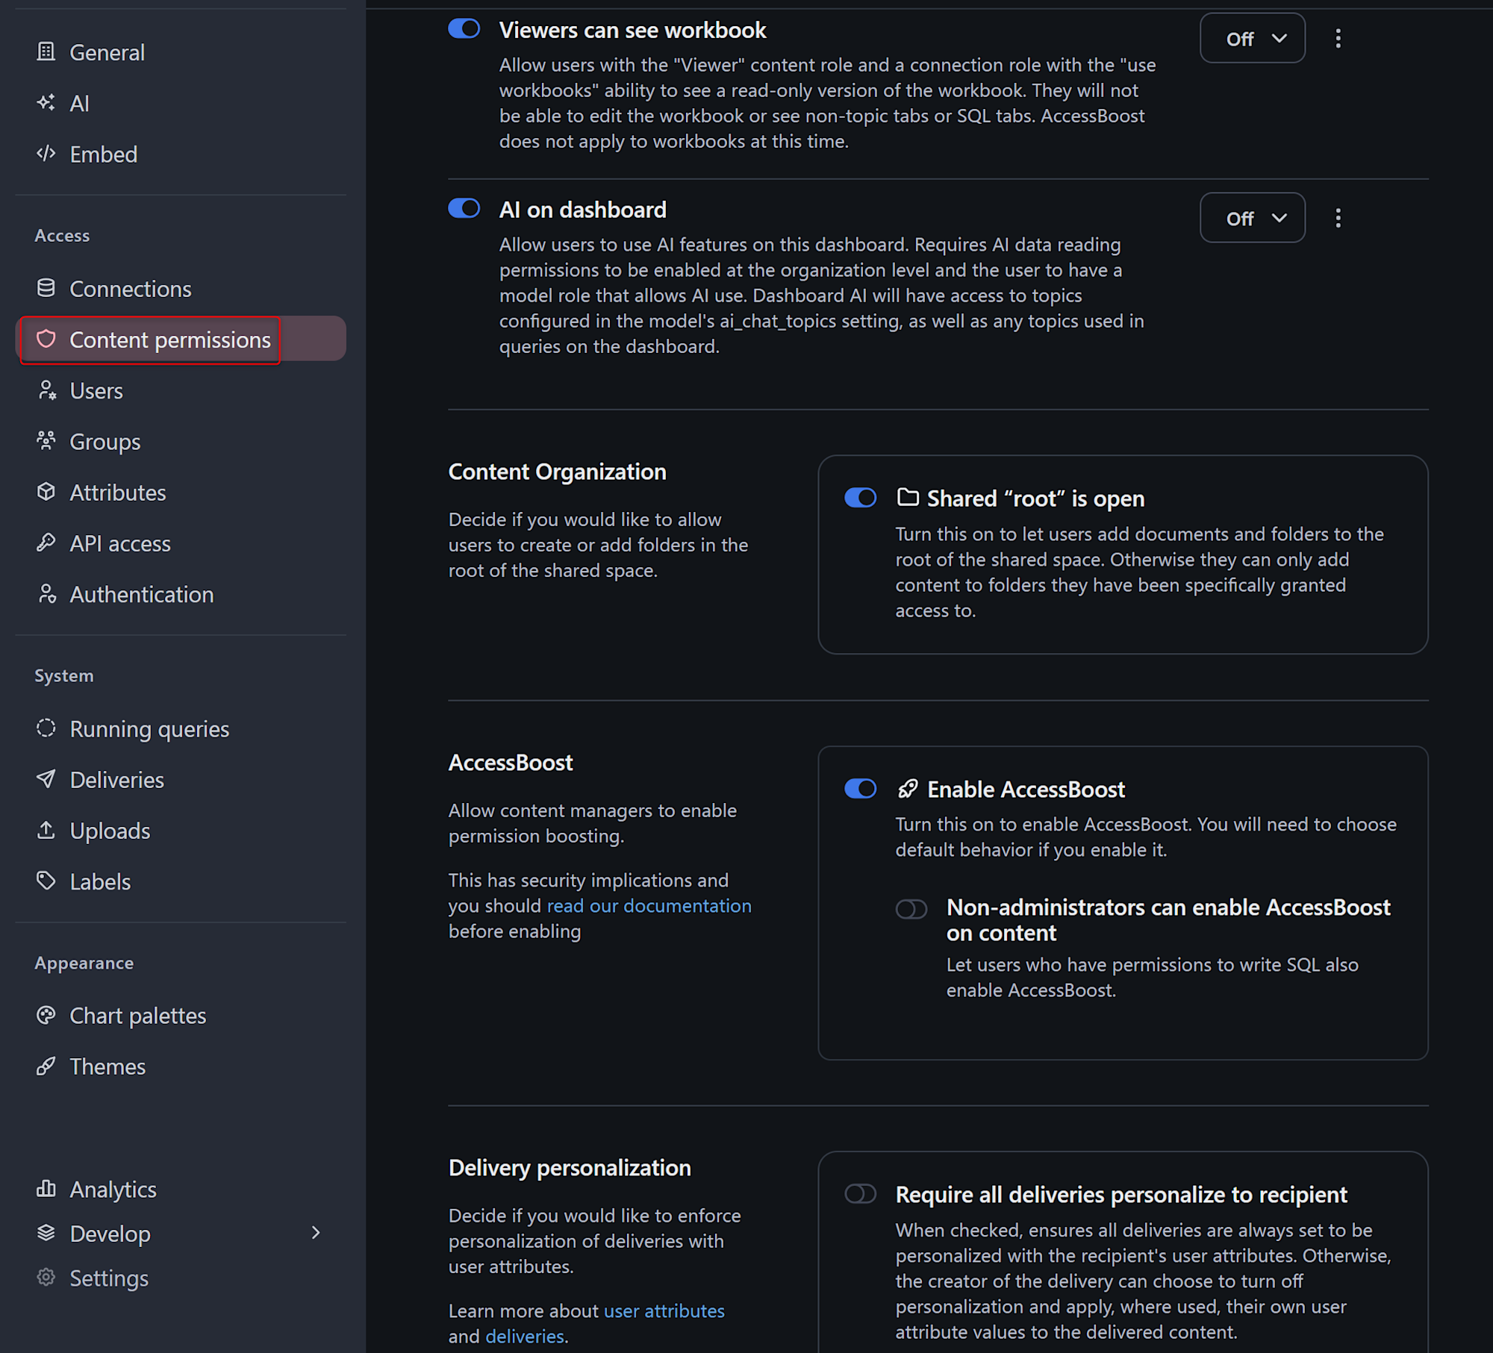Open the Off dropdown for AI on dashboard
1493x1353 pixels.
1252,219
